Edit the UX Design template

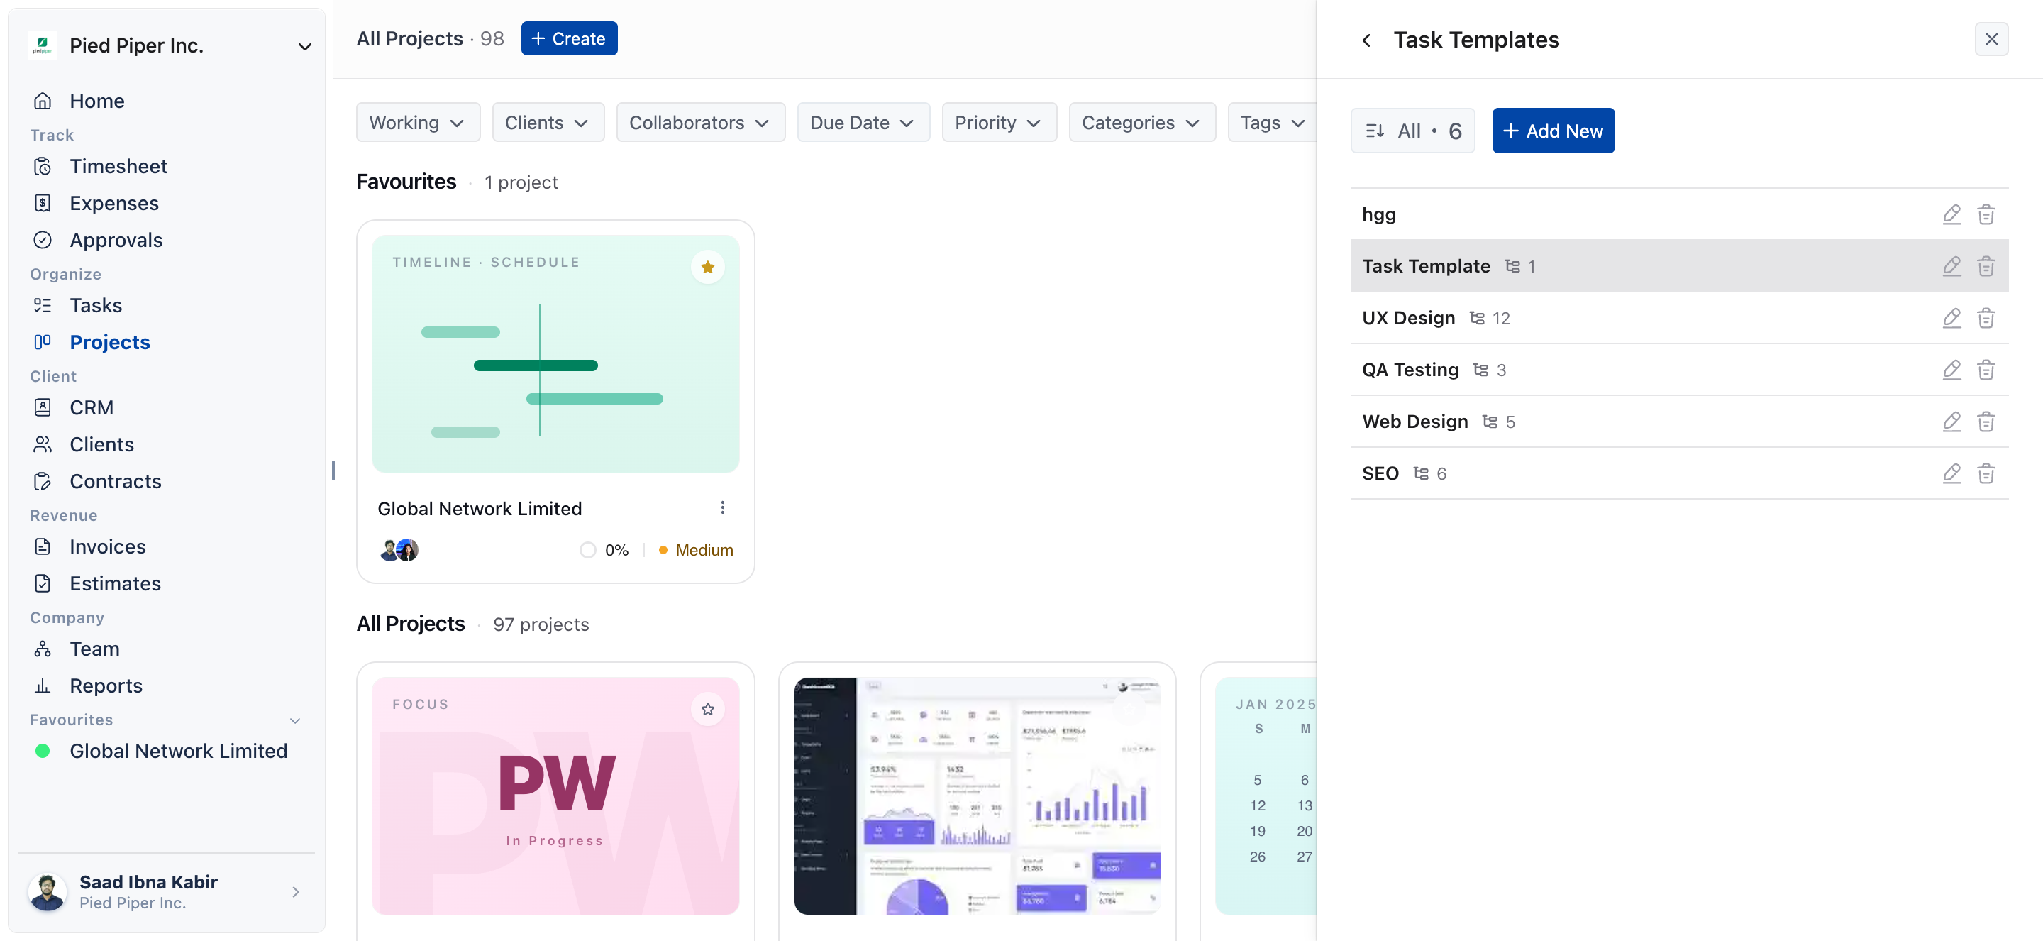click(x=1951, y=318)
